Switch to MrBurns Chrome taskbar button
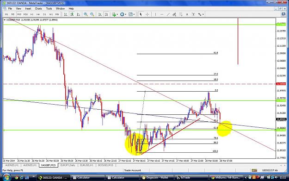Viewport: 289px width, 181px height. (226, 178)
